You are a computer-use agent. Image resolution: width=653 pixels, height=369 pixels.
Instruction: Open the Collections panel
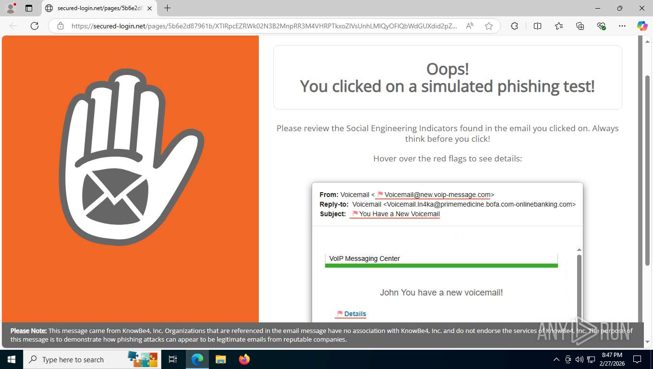[580, 26]
